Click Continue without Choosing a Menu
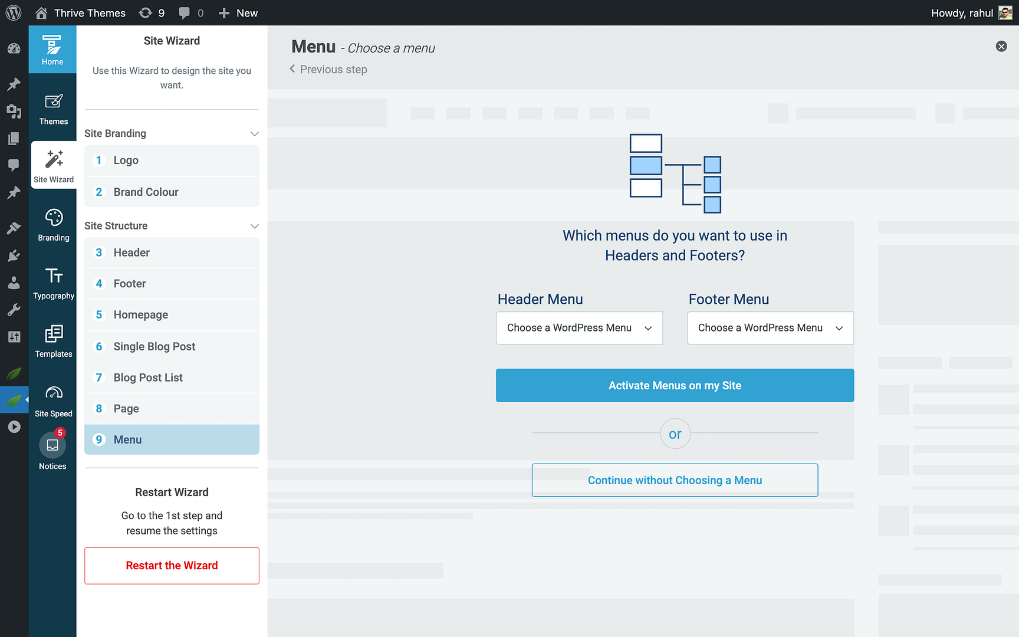The image size is (1019, 637). click(675, 480)
